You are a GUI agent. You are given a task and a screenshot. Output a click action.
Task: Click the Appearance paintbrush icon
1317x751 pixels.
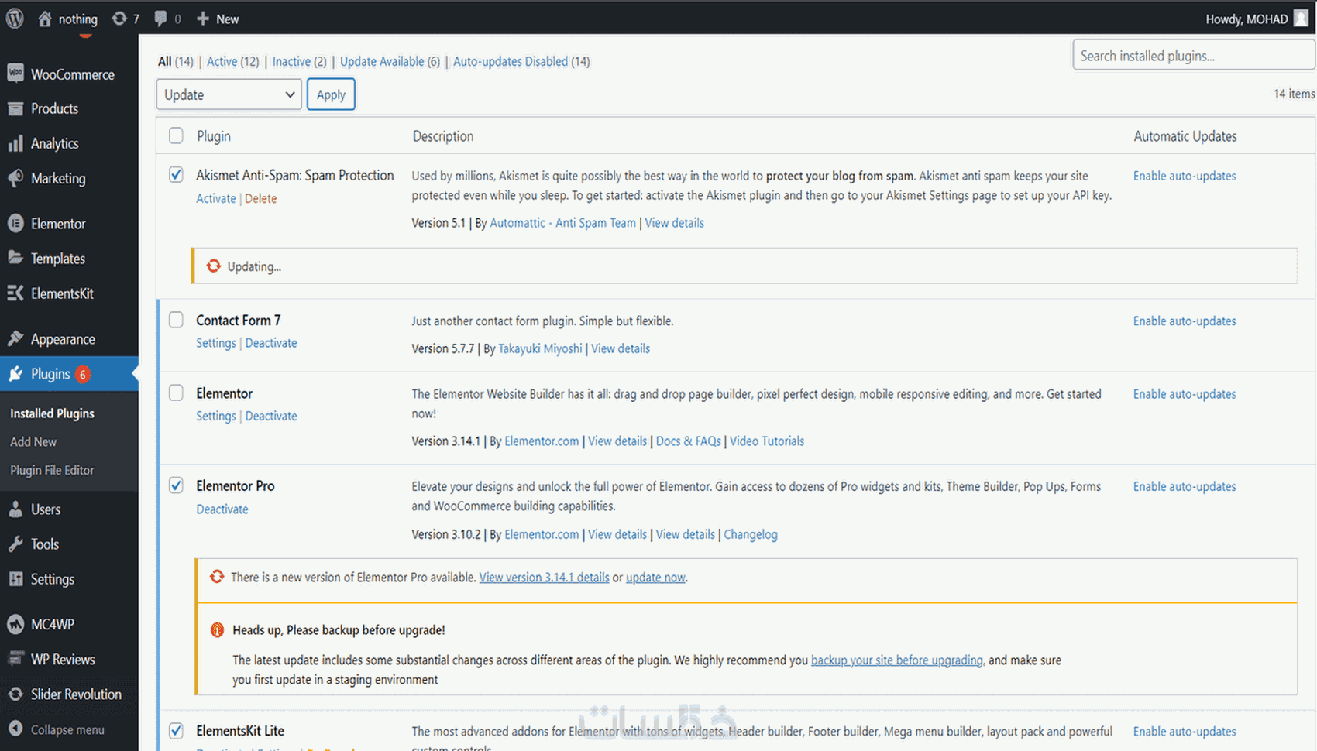15,338
